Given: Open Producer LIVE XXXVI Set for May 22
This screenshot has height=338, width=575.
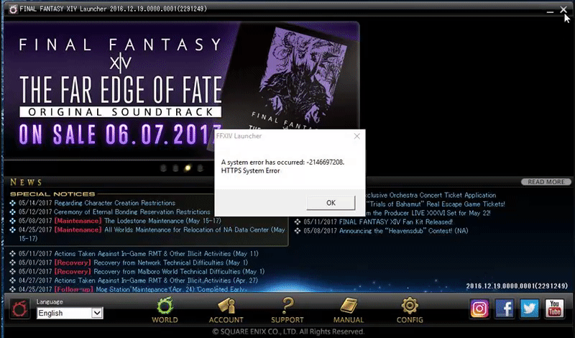Looking at the screenshot, I should click(428, 213).
